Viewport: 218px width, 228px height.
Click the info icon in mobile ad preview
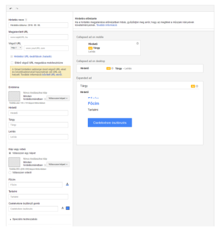click(137, 43)
